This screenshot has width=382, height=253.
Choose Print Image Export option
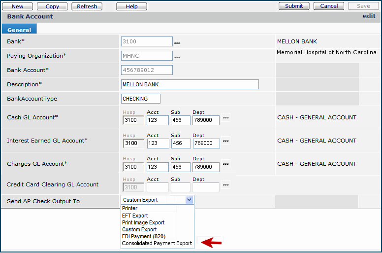click(x=143, y=222)
